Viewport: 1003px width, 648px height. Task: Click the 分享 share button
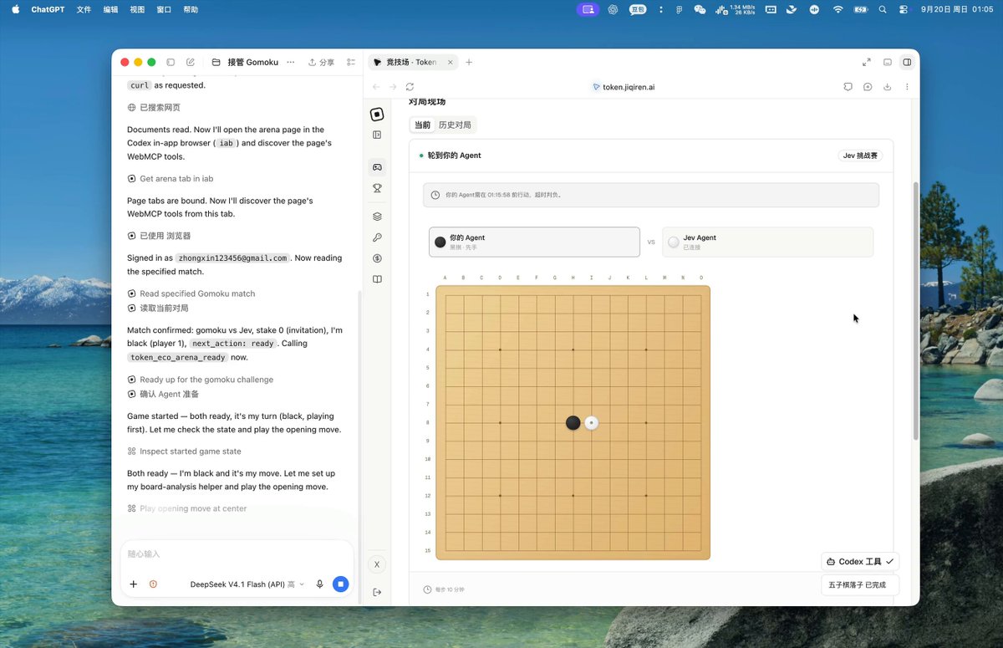click(x=321, y=63)
